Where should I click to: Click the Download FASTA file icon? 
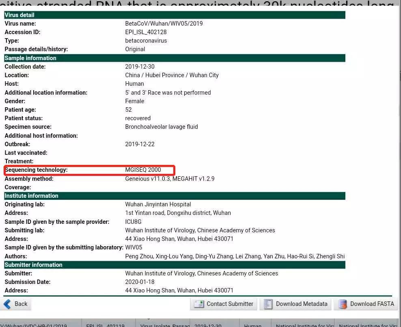[343, 304]
